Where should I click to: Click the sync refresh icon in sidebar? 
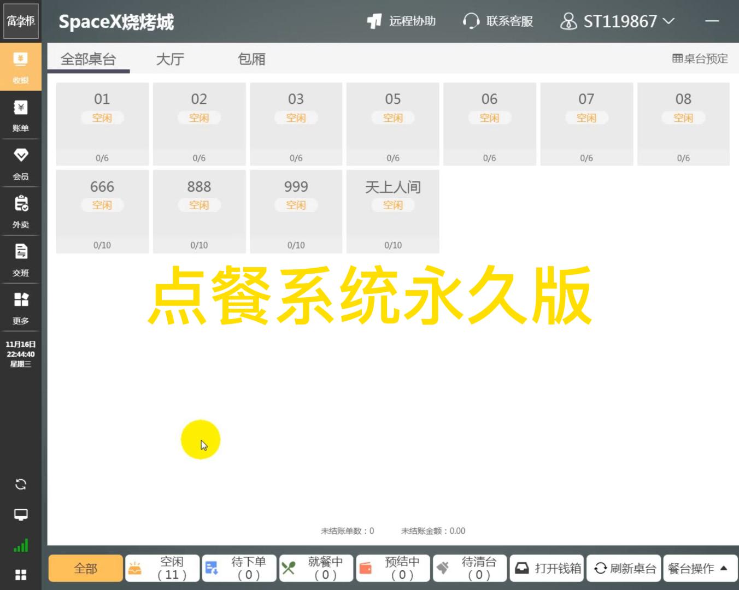[x=21, y=485]
